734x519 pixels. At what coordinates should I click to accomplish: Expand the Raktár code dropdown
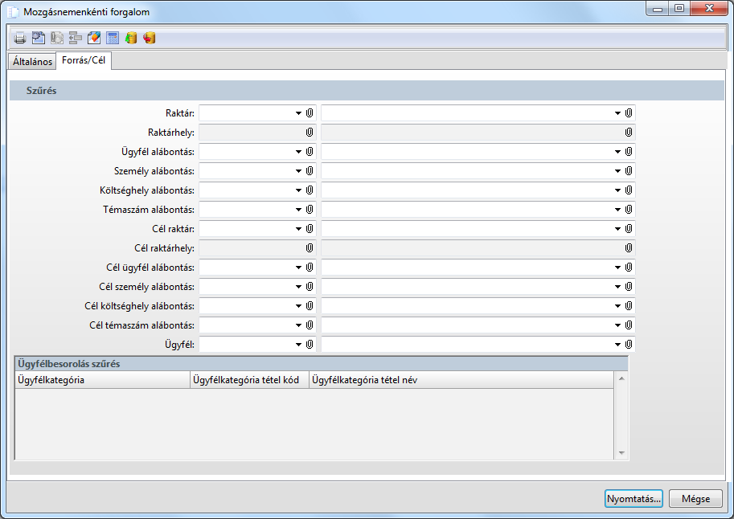pos(298,113)
